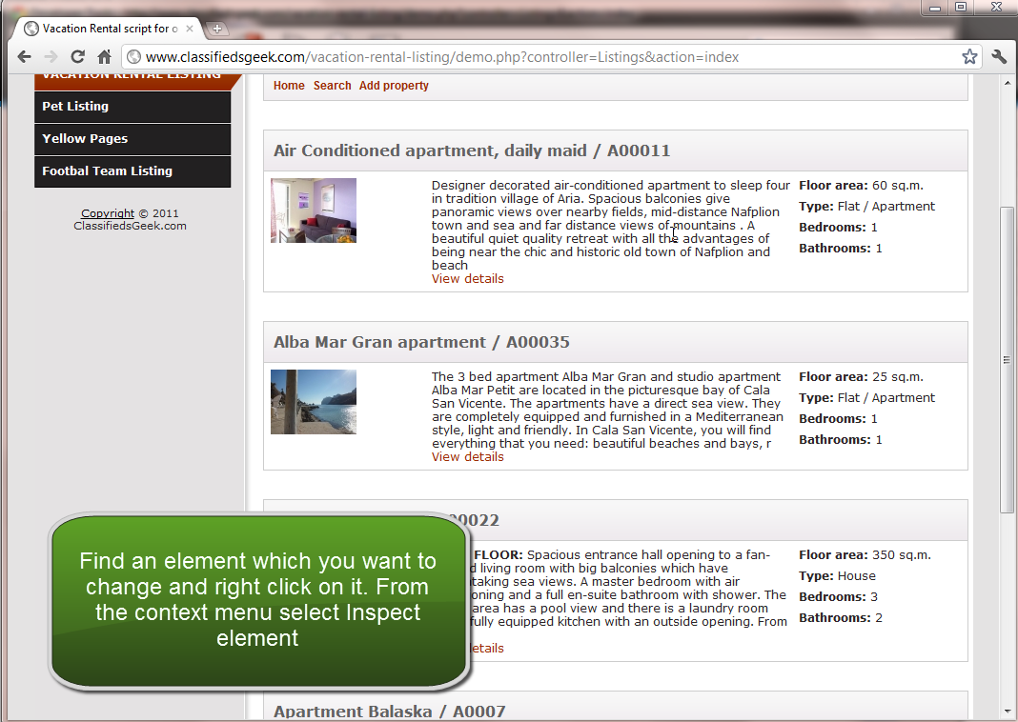Bookmark the page with the star icon

click(969, 57)
